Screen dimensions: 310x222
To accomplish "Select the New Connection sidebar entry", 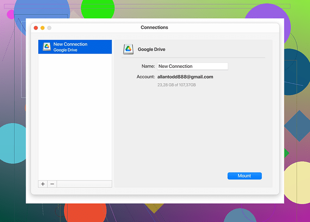I will coord(75,47).
